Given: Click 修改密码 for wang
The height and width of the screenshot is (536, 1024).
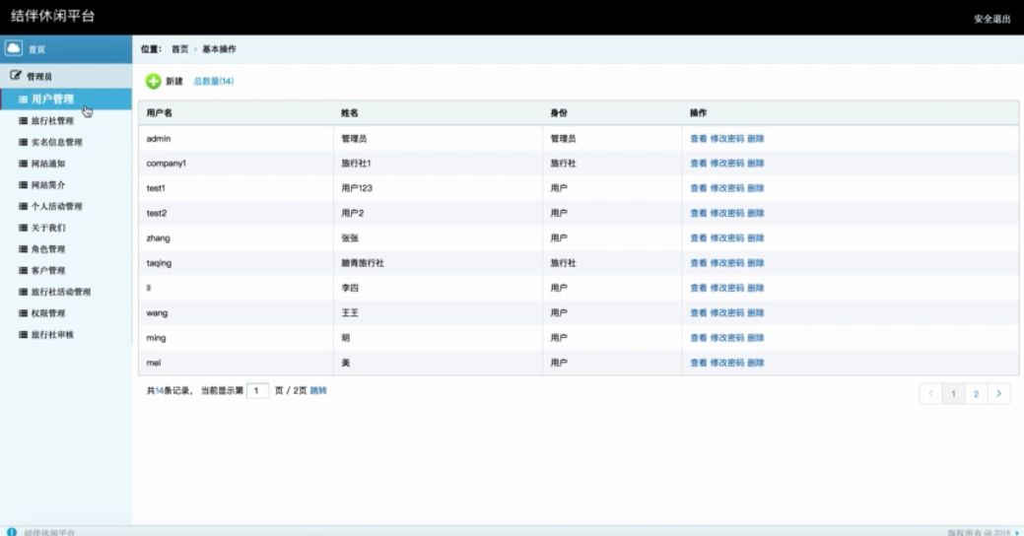Looking at the screenshot, I should (727, 312).
